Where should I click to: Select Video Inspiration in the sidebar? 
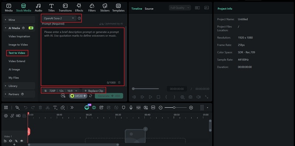pyautogui.click(x=19, y=36)
